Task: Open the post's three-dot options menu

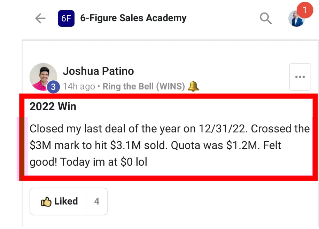Action: point(300,77)
